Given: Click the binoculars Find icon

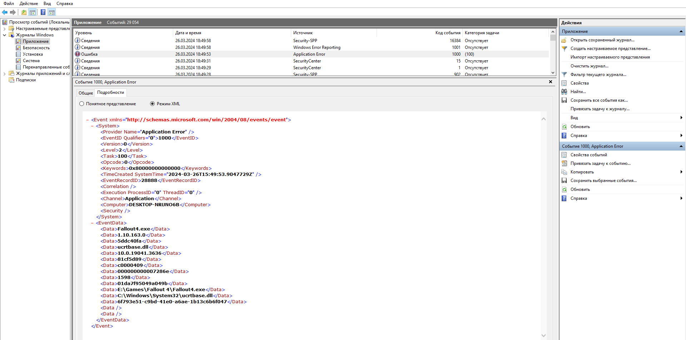Looking at the screenshot, I should tap(564, 92).
